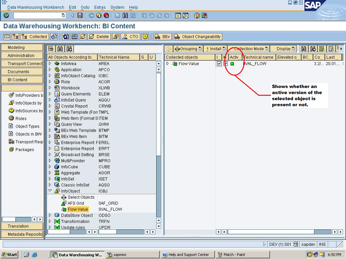346x259 pixels.
Task: Click the BEx transport button
Action: [163, 36]
